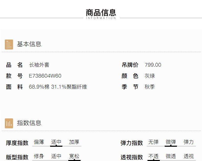The image size is (202, 161).
Task: Select 修身 fit option
Action: [39, 156]
